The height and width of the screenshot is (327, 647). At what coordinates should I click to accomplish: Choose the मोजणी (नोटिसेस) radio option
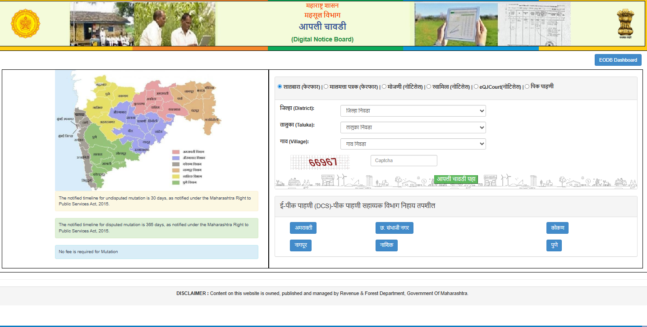click(x=384, y=86)
